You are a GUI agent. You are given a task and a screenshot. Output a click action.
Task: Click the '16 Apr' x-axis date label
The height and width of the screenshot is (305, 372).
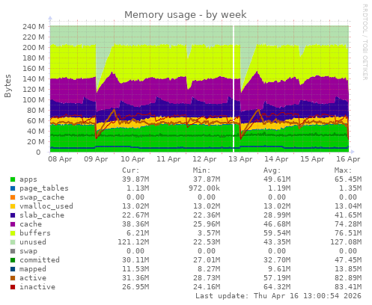click(348, 159)
